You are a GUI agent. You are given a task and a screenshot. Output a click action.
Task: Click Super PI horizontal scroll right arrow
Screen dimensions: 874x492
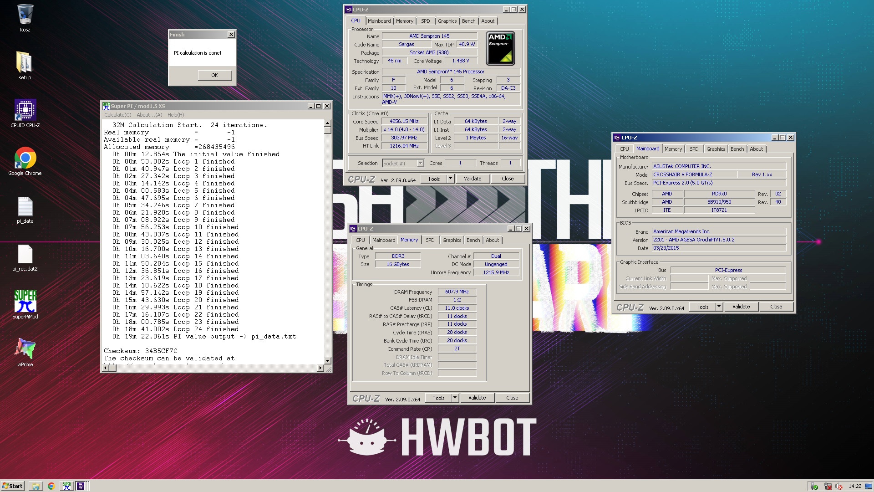tap(320, 368)
